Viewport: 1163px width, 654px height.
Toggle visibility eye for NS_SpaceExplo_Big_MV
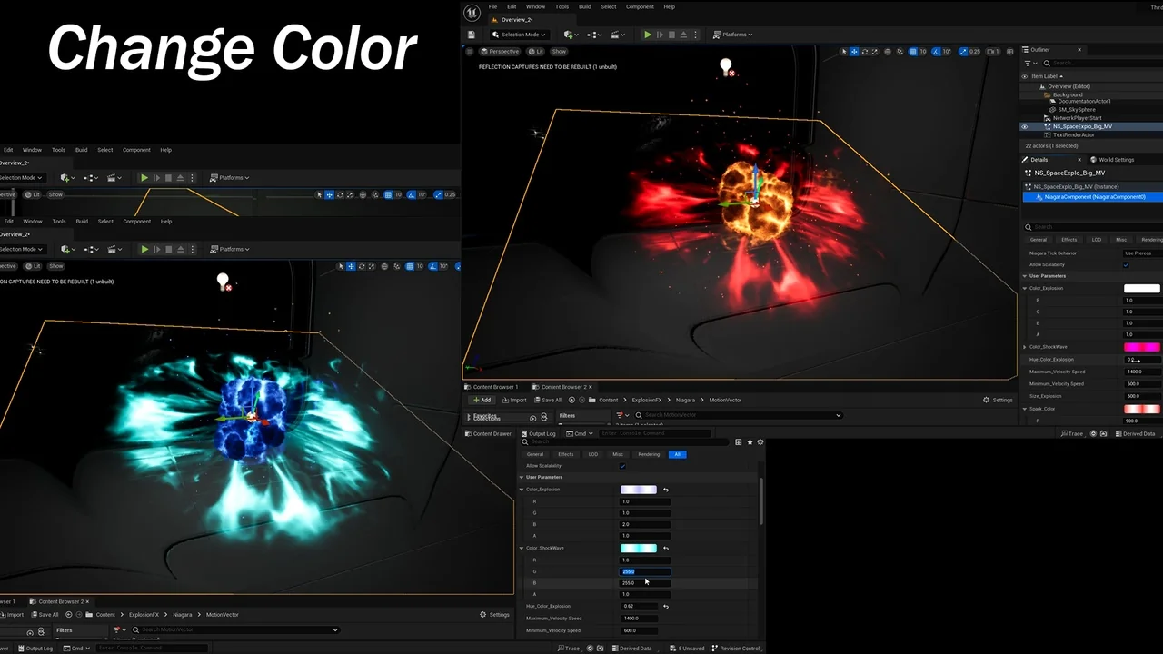tap(1025, 126)
